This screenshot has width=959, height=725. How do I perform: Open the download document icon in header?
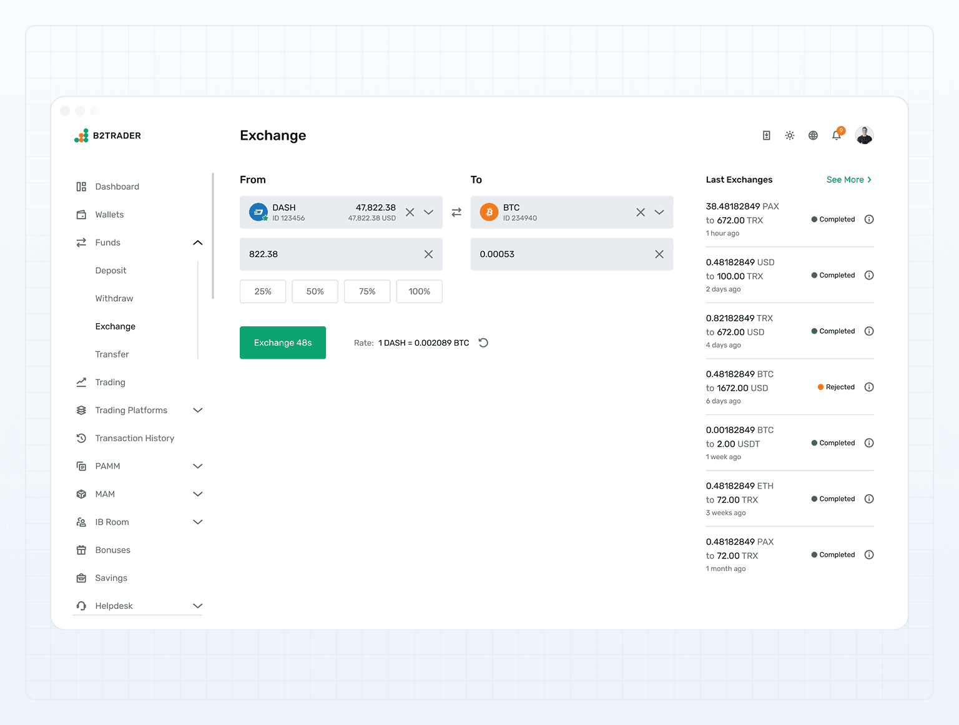(767, 135)
